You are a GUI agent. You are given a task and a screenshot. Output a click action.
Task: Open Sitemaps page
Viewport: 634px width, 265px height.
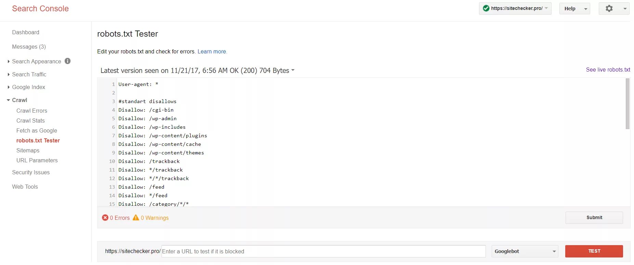[28, 150]
